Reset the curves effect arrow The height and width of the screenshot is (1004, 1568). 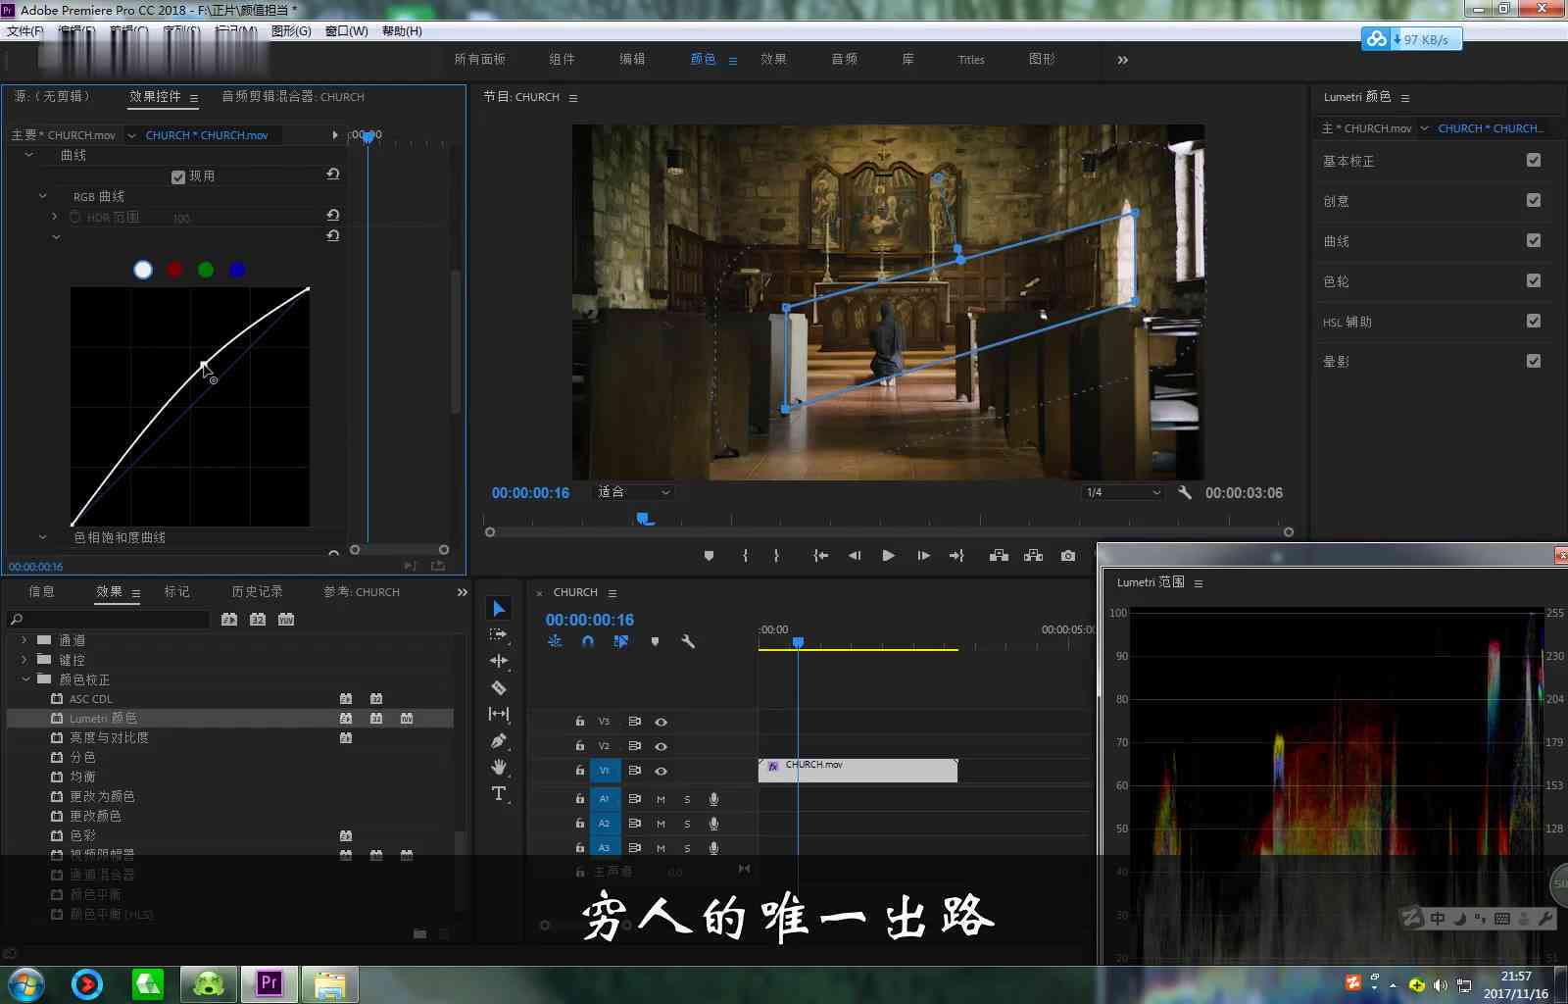pyautogui.click(x=333, y=175)
